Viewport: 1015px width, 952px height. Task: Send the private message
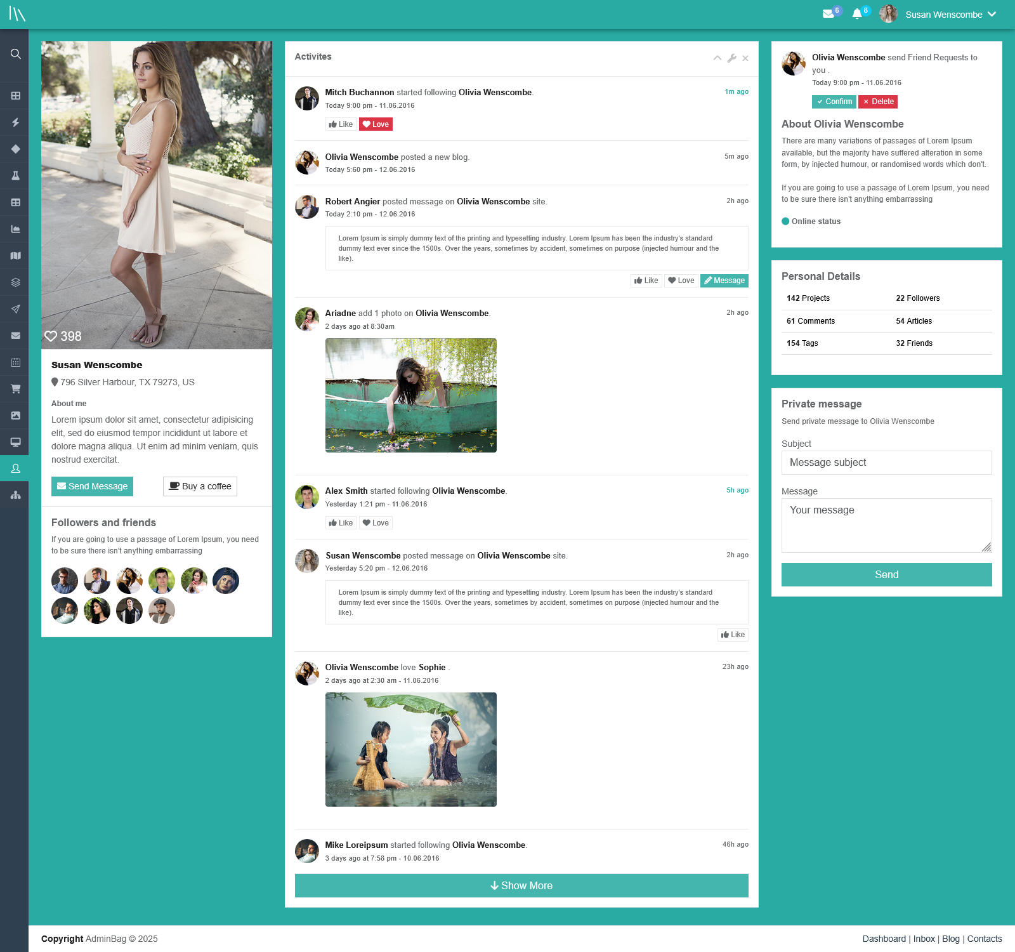click(887, 575)
